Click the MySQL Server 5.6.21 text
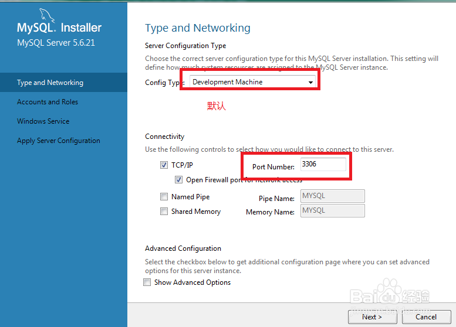Screen dimensions: 456x327 pyautogui.click(x=56, y=43)
